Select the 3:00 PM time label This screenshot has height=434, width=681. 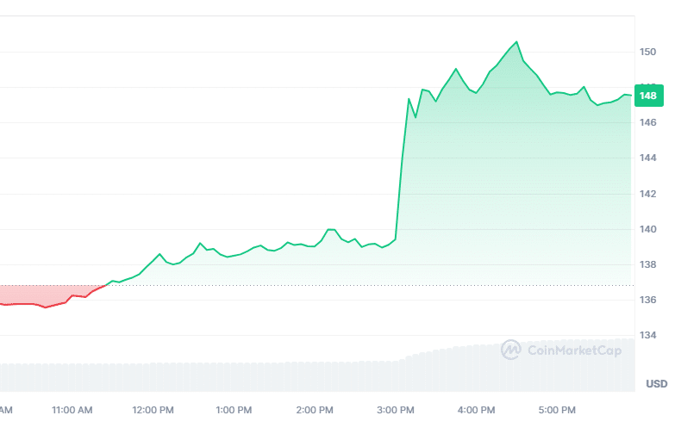pos(397,409)
